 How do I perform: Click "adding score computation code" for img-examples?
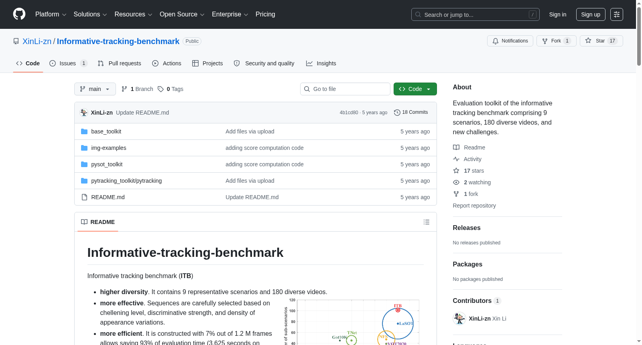(264, 148)
